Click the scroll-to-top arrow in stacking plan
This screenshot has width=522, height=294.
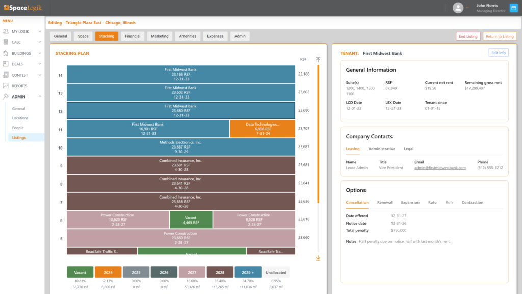pyautogui.click(x=318, y=59)
